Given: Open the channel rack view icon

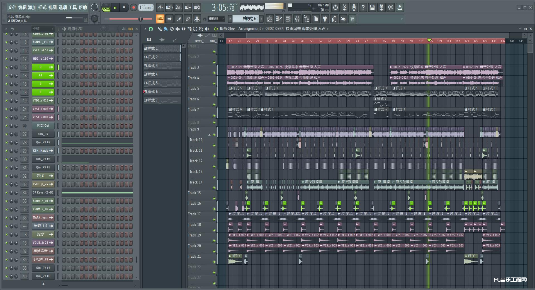Looking at the screenshot, I should (x=288, y=19).
